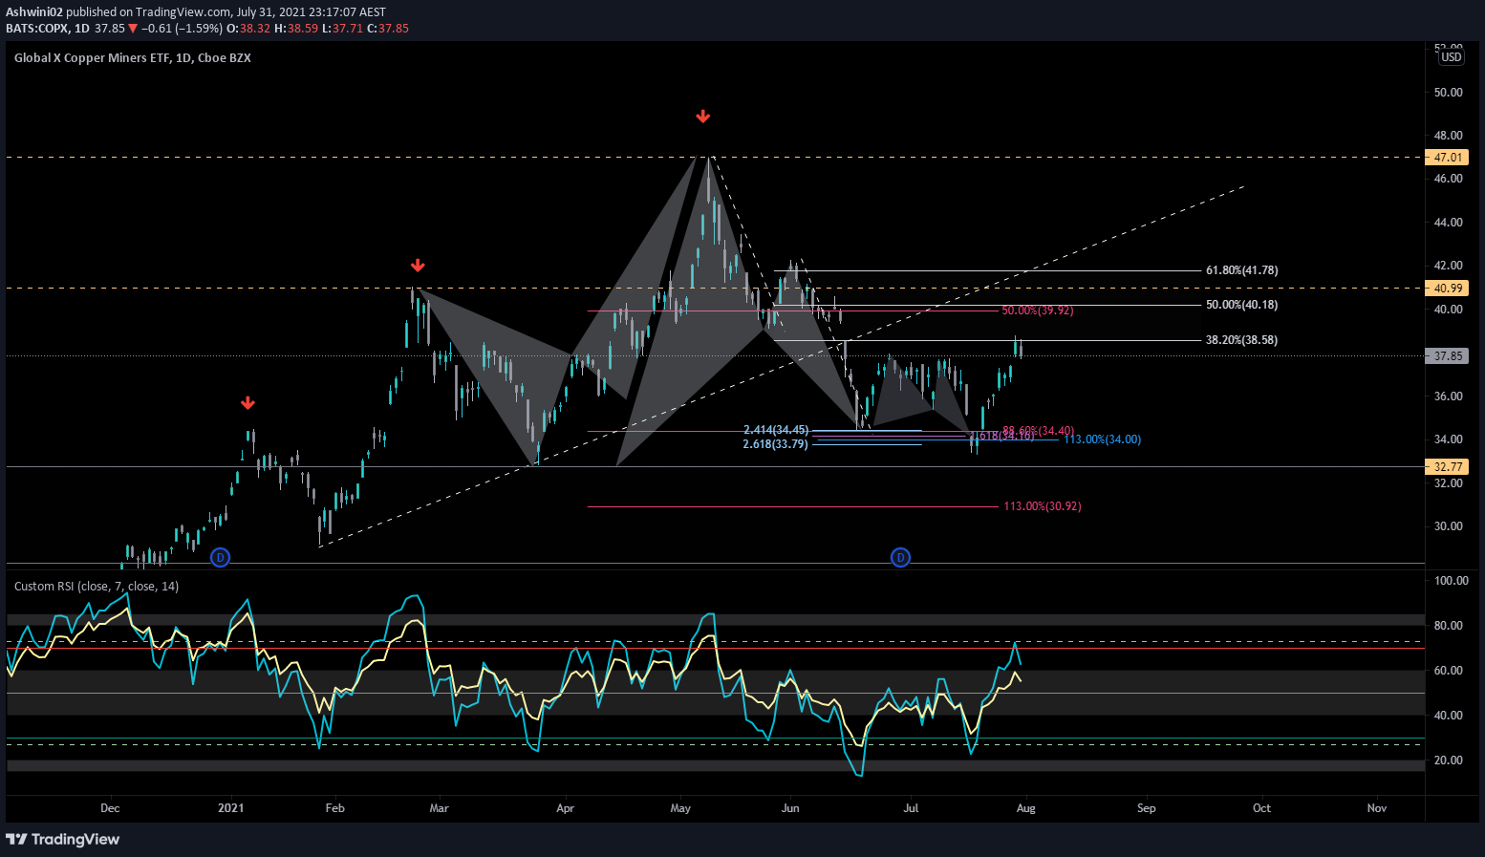Click the 2021 label on time axis
This screenshot has height=857, width=1485.
coord(230,808)
